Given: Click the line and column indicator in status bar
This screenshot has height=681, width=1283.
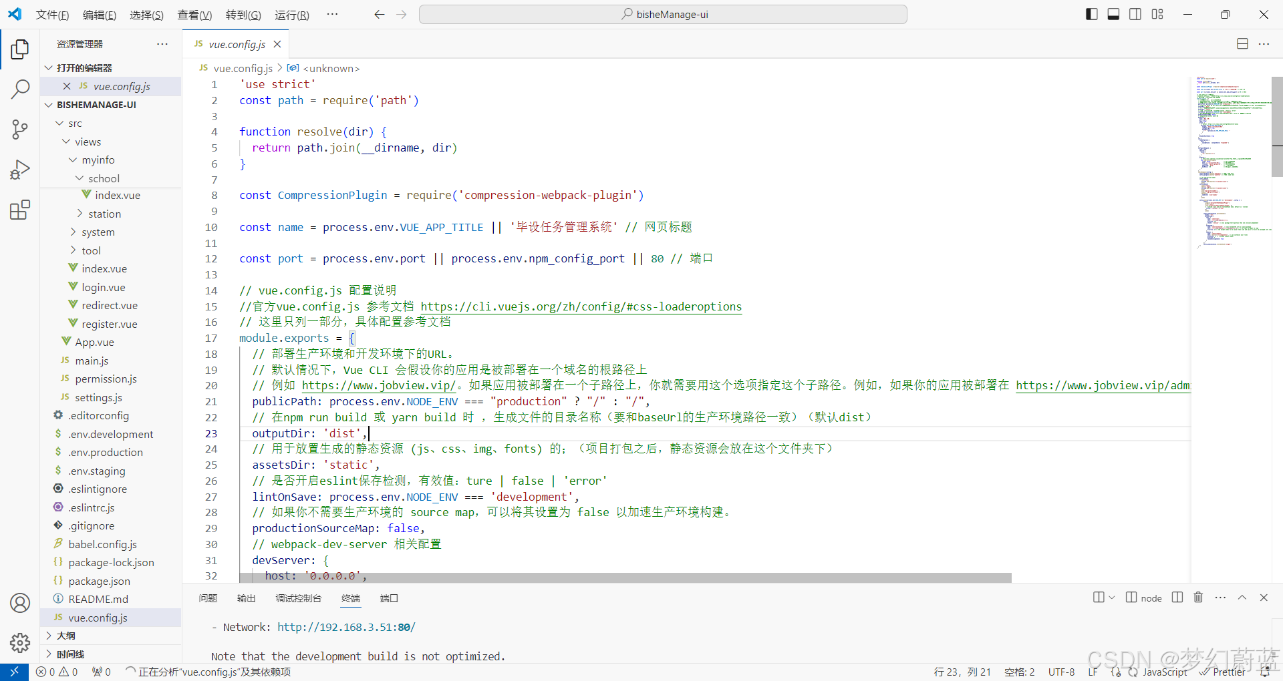Looking at the screenshot, I should (962, 672).
